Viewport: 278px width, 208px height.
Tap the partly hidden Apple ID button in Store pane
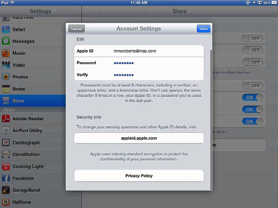[x=239, y=145]
